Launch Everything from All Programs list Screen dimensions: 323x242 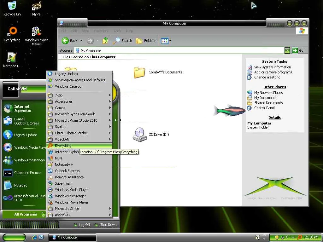tap(79, 146)
